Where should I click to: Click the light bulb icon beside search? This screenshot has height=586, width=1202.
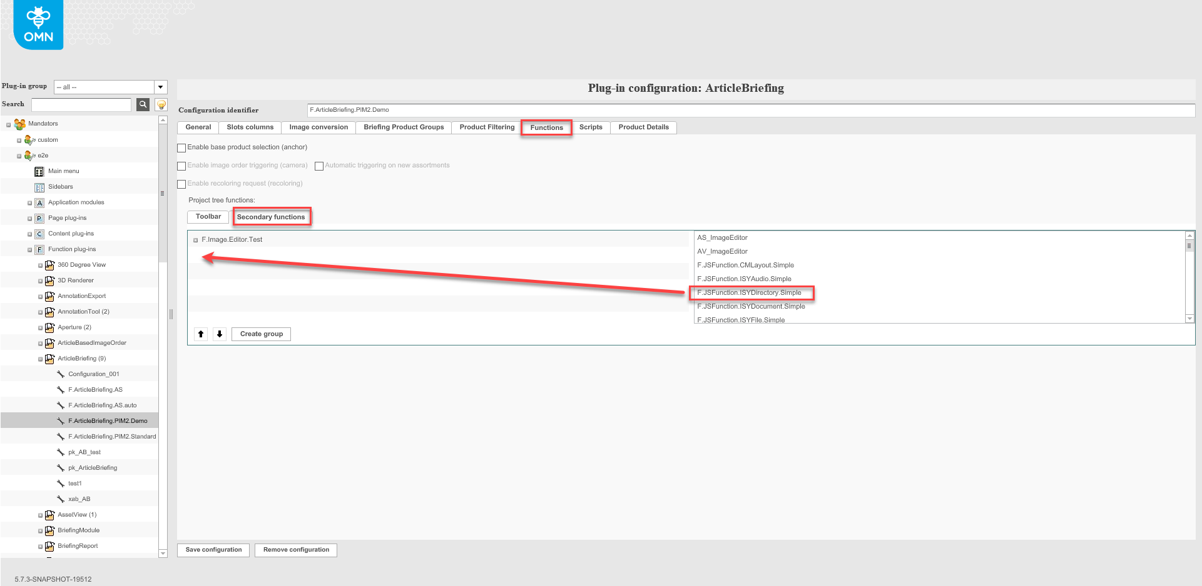point(161,104)
